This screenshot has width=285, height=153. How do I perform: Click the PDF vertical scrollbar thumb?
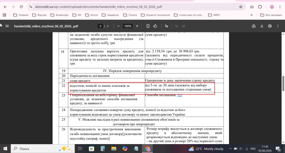coord(283,83)
